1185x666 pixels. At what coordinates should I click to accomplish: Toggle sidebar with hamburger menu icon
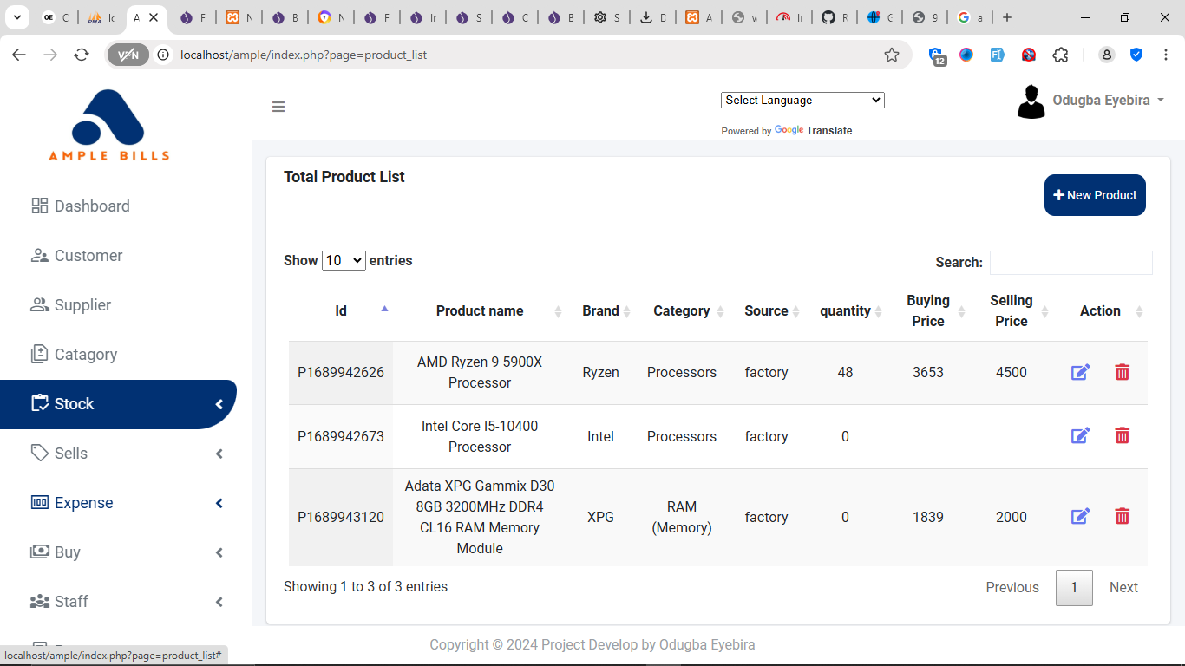point(278,107)
